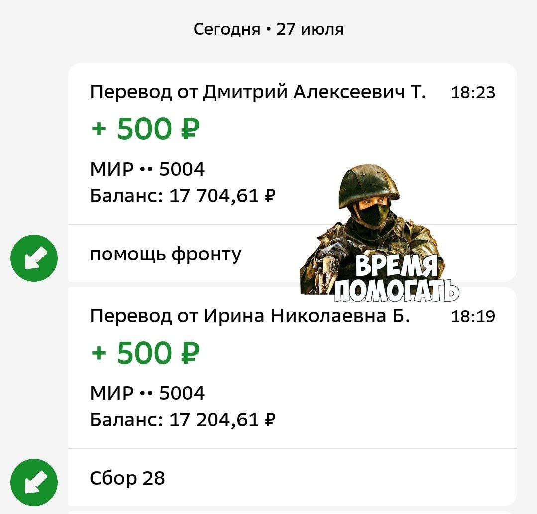Image resolution: width=537 pixels, height=514 pixels.
Task: Tap the green incoming arrow icon beside Сбор 28
Action: 34,482
